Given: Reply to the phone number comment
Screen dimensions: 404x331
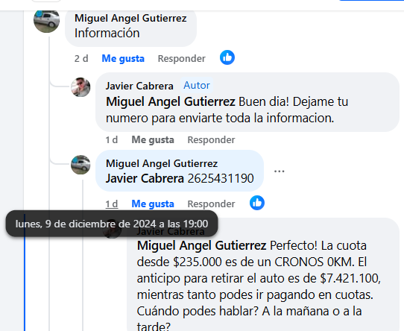Looking at the screenshot, I should [211, 204].
